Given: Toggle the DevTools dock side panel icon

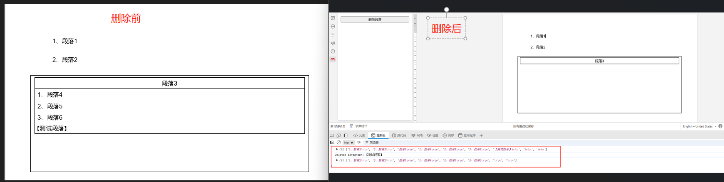Looking at the screenshot, I should click(x=346, y=135).
